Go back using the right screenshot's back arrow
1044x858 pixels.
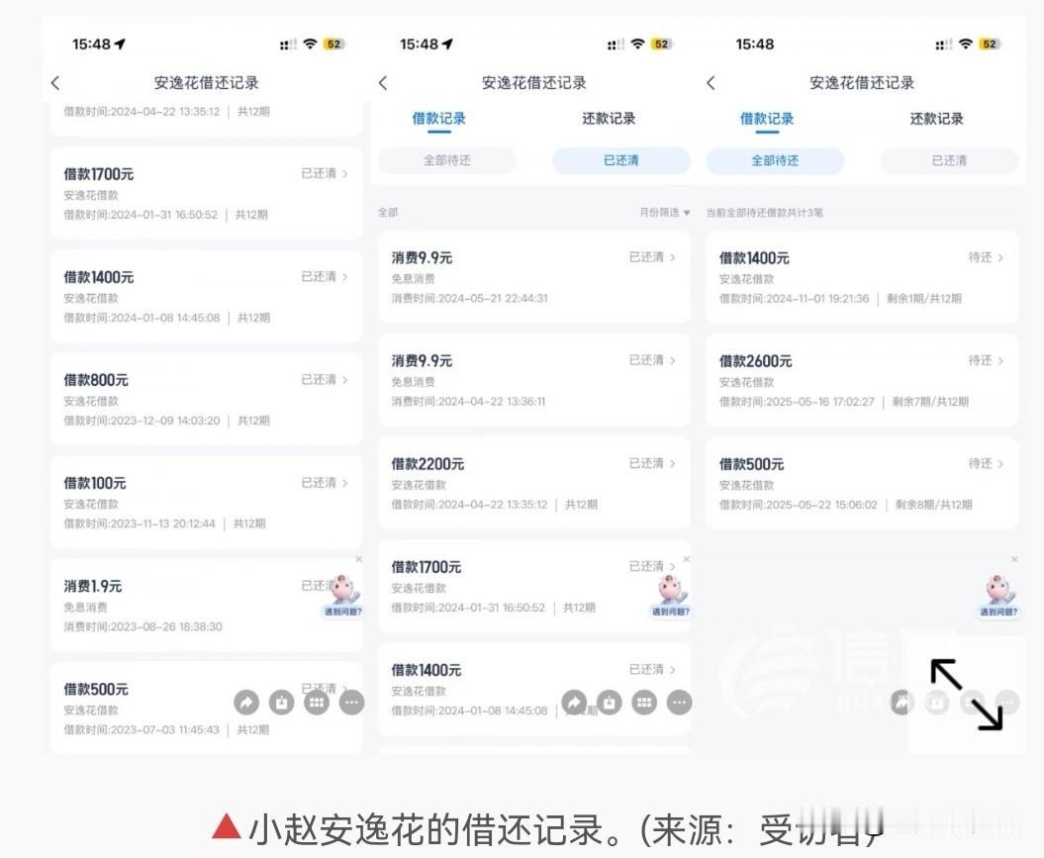pos(712,83)
